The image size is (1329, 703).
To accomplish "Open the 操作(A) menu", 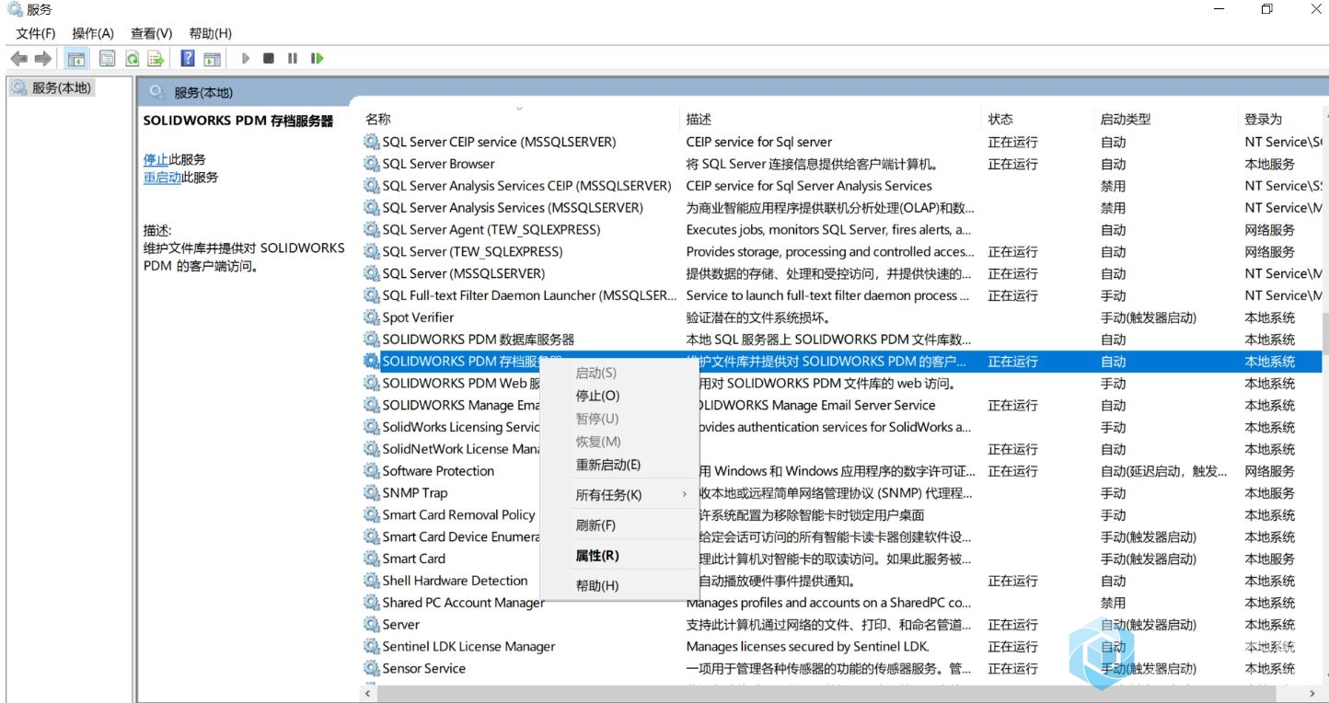I will tap(93, 33).
